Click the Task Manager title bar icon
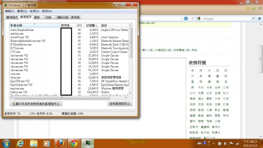Image resolution: width=263 pixels, height=148 pixels. click(6, 5)
